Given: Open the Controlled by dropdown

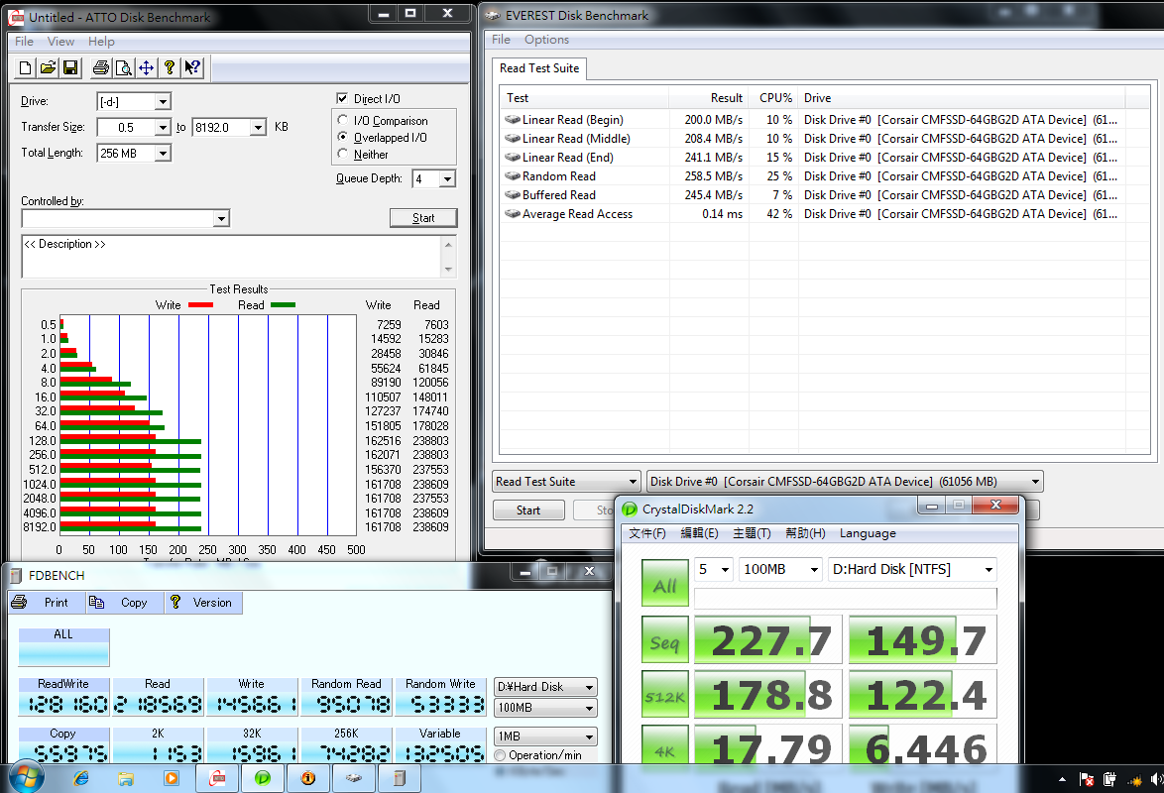Looking at the screenshot, I should (221, 218).
